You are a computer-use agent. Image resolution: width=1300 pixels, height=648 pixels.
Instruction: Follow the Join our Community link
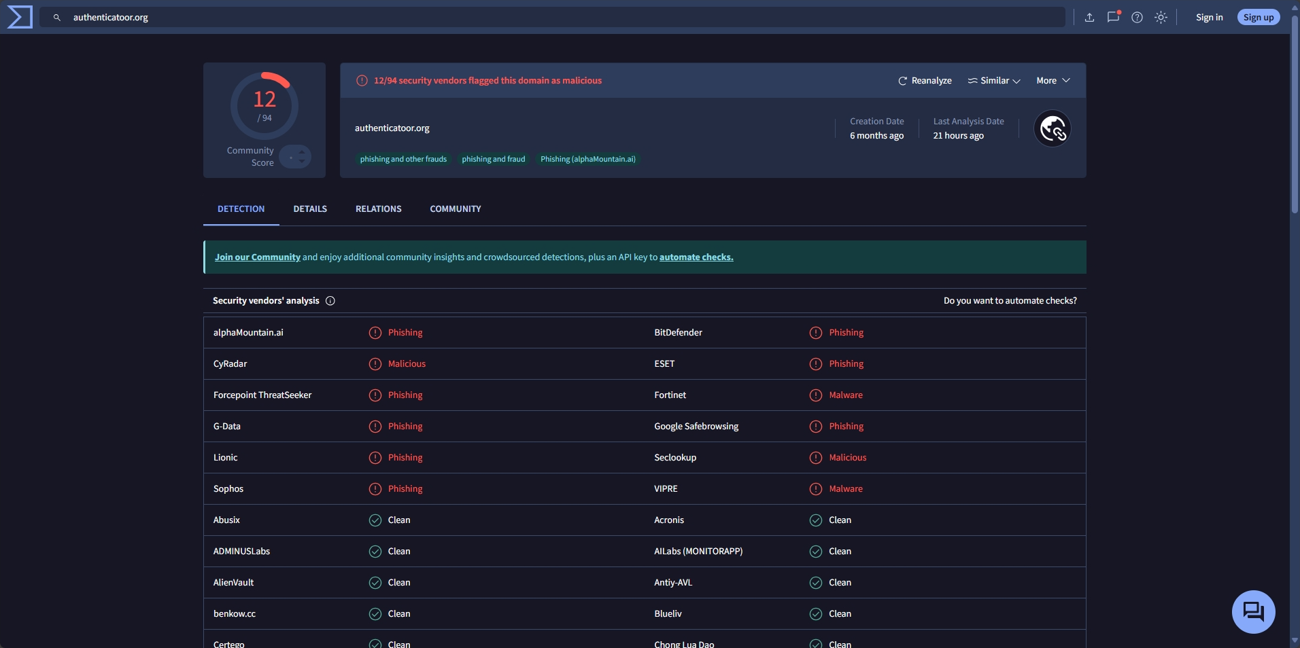pyautogui.click(x=257, y=257)
